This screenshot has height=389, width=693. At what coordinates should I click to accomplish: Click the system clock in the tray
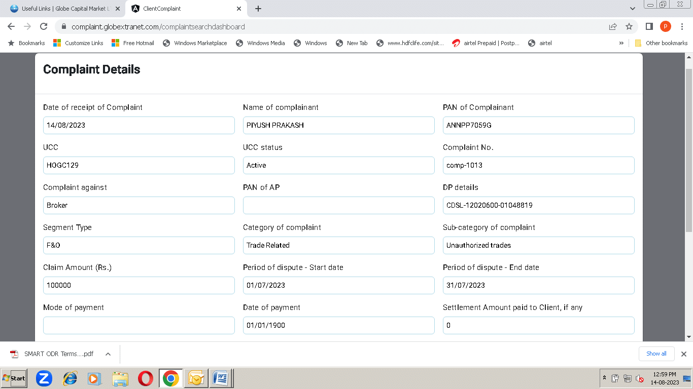(664, 378)
